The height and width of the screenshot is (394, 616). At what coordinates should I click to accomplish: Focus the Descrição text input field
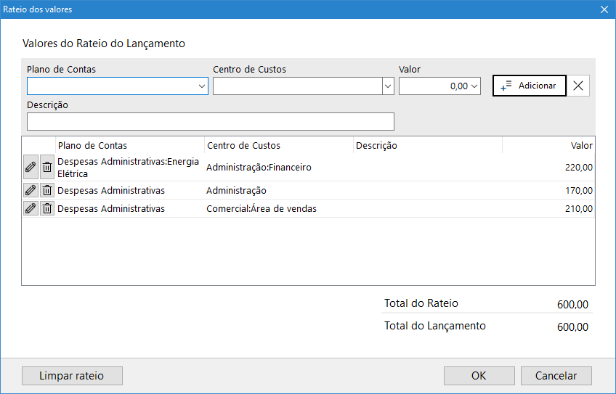(x=210, y=121)
